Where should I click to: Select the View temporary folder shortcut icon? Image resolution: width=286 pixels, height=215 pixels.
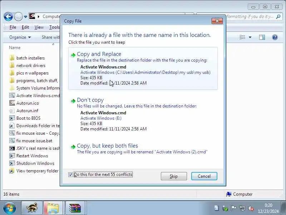[x=12, y=171]
